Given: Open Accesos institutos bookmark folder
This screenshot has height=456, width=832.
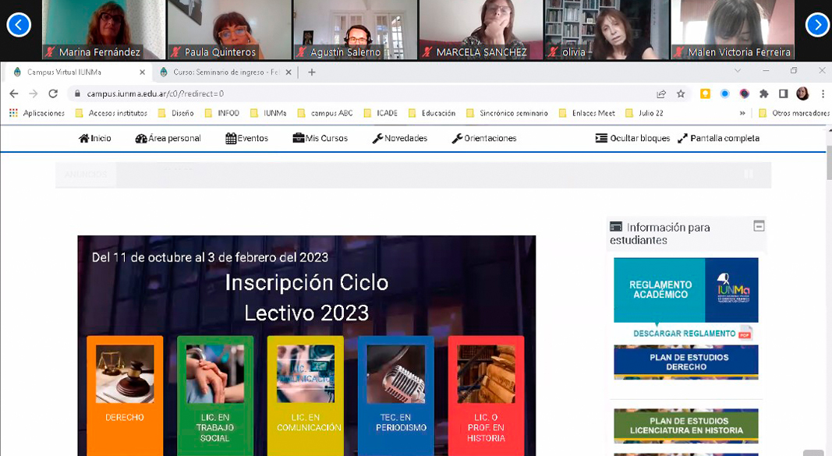Looking at the screenshot, I should coord(112,113).
